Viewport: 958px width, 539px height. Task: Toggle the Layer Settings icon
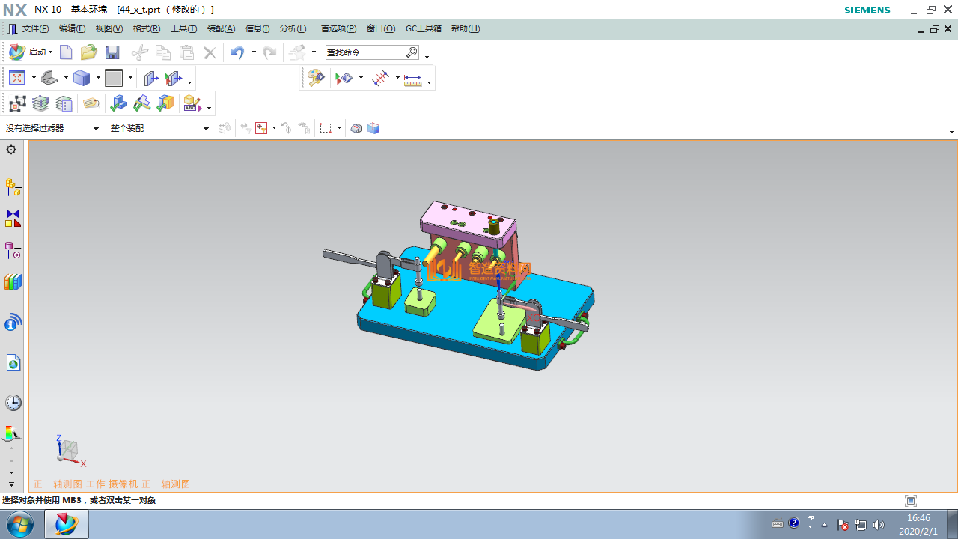[x=40, y=103]
